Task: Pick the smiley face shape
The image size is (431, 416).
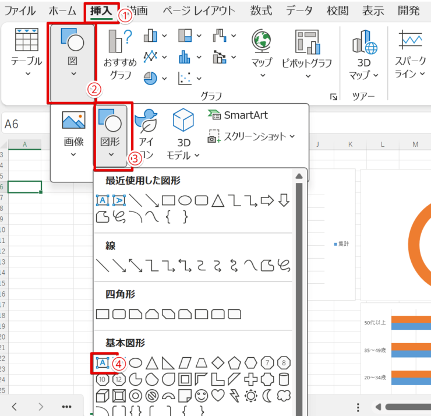Action: point(202,396)
